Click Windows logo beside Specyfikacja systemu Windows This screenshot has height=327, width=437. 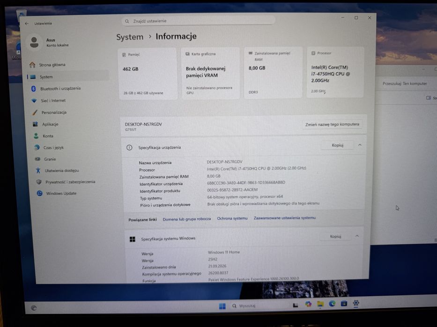point(133,239)
